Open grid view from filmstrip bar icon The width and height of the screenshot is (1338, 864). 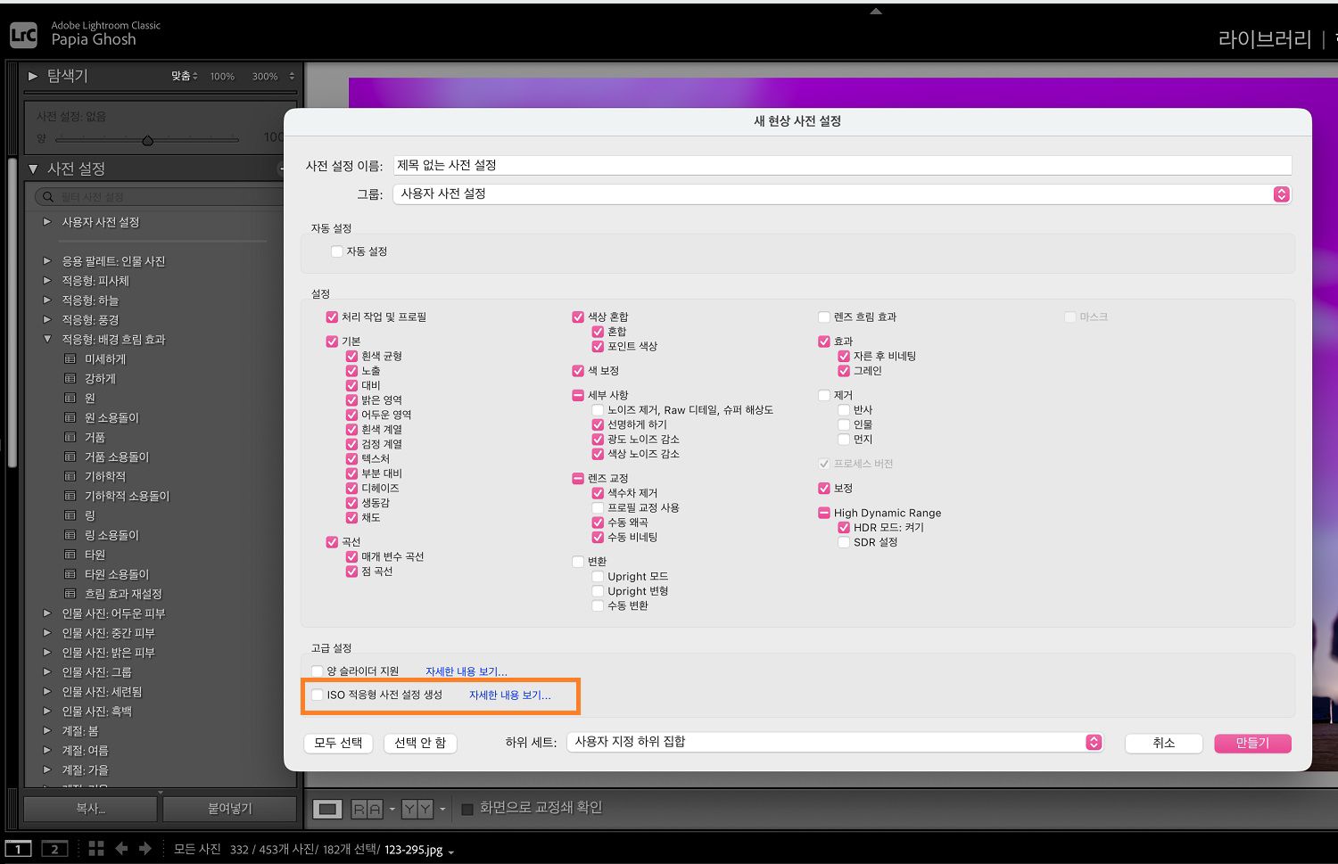96,849
